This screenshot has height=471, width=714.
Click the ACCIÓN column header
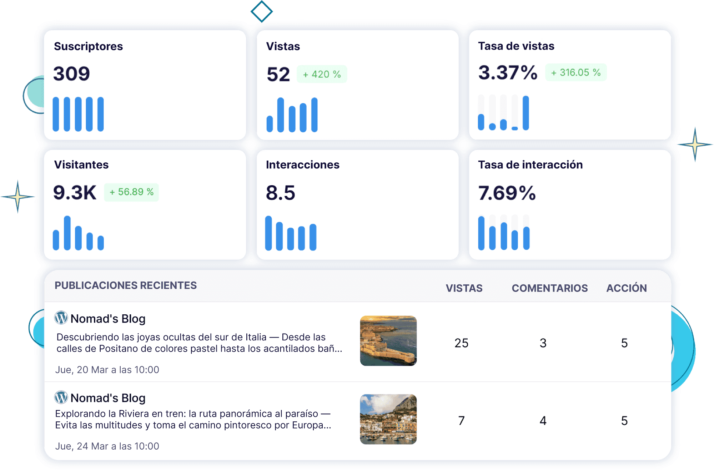pos(626,288)
